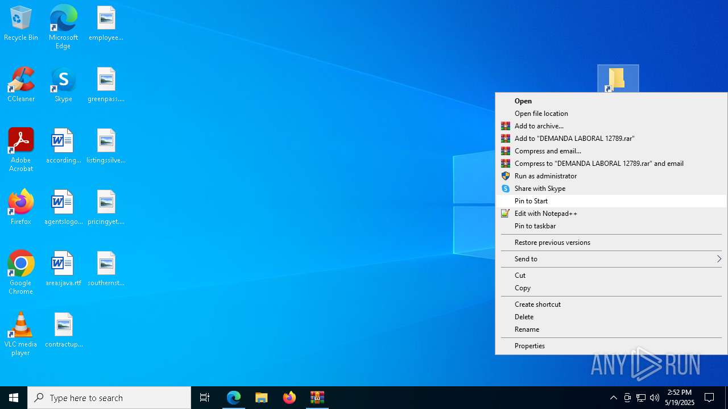Image resolution: width=728 pixels, height=409 pixels.
Task: Select the pricingyet image file icon
Action: [106, 208]
